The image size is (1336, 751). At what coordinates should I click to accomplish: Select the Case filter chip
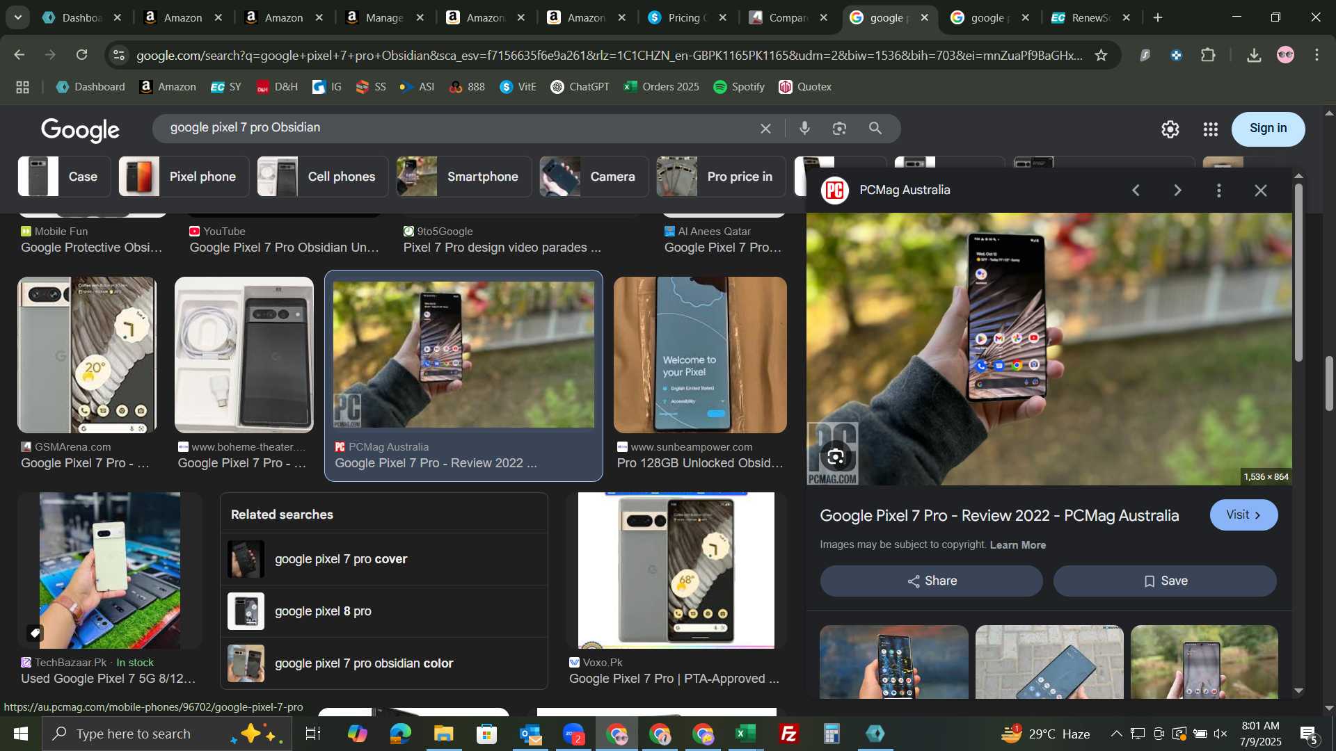tap(64, 177)
